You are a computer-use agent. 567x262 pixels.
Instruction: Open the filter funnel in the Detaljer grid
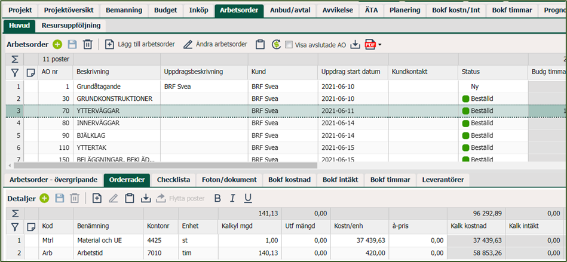click(x=15, y=227)
